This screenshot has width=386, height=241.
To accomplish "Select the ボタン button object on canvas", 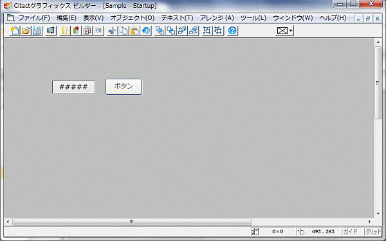I will tap(124, 86).
